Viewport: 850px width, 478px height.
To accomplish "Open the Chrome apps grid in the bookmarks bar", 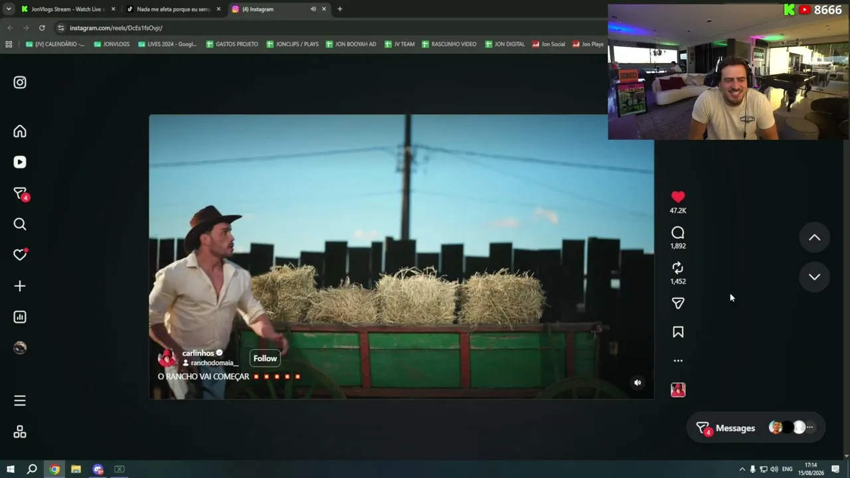I will (x=9, y=44).
